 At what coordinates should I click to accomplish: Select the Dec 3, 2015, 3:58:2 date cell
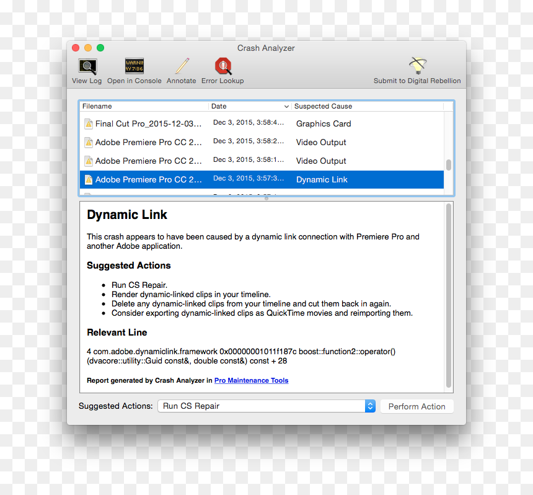(248, 141)
